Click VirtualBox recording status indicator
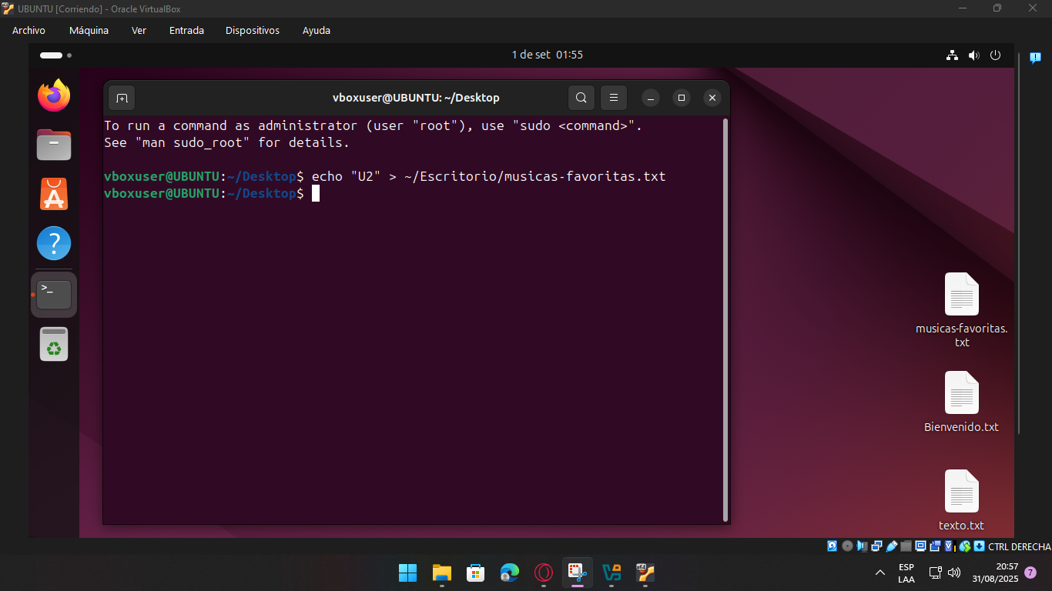The height and width of the screenshot is (591, 1052). click(x=935, y=546)
